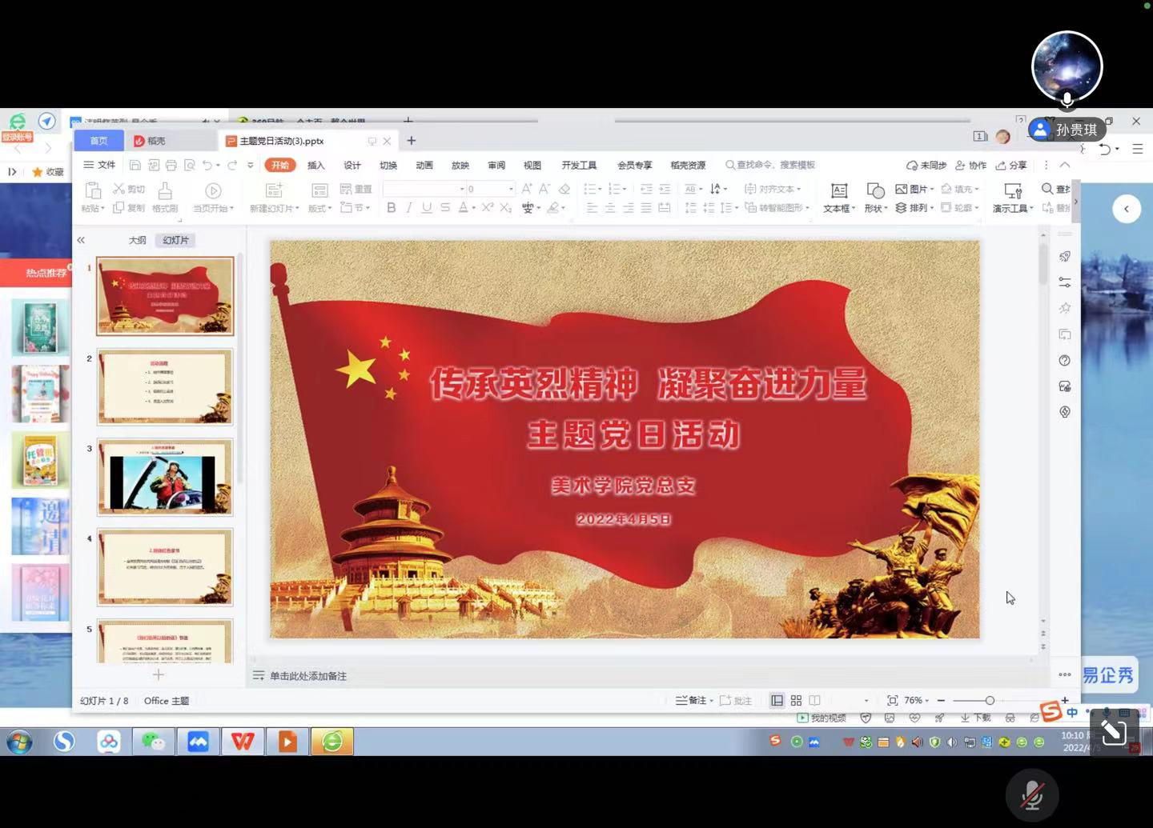Switch to the Transitions (切换) tab
Screen dimensions: 1153x828
(x=388, y=165)
